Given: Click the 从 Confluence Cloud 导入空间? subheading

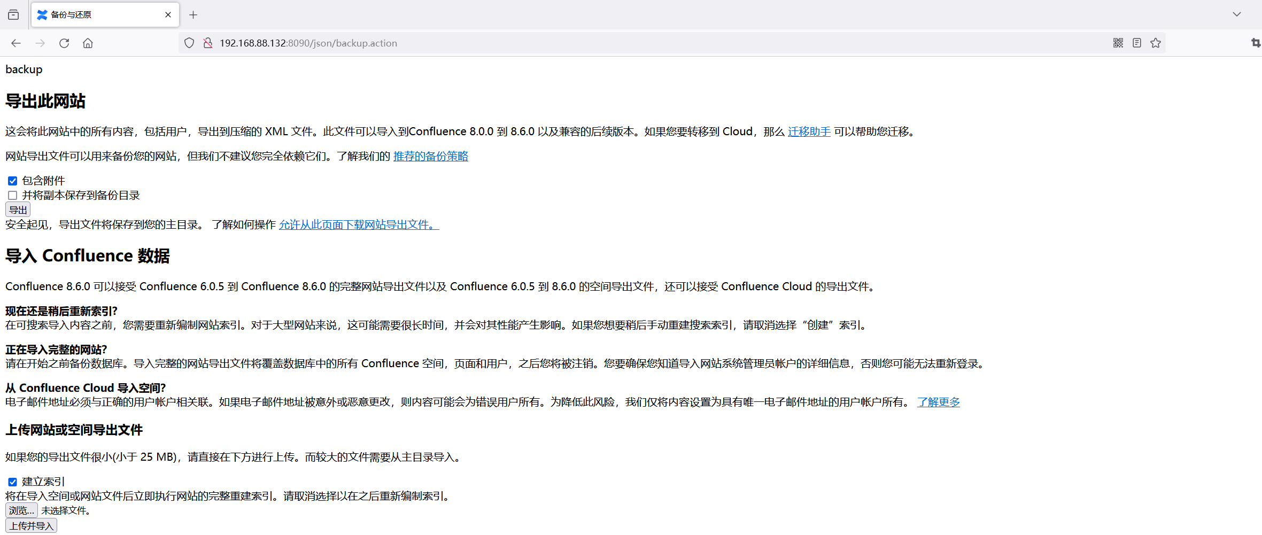Looking at the screenshot, I should (86, 389).
